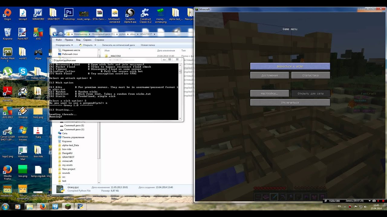This screenshot has width=387, height=217.
Task: Select the _MACOSX folder in file list
Action: coord(113,56)
